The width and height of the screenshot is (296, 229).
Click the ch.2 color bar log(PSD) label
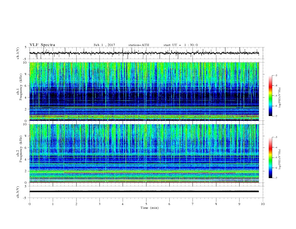(x=280, y=159)
